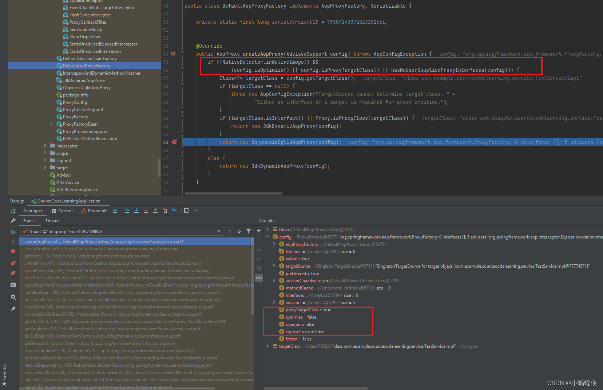Expand the advisors node in Variables

[x=274, y=302]
